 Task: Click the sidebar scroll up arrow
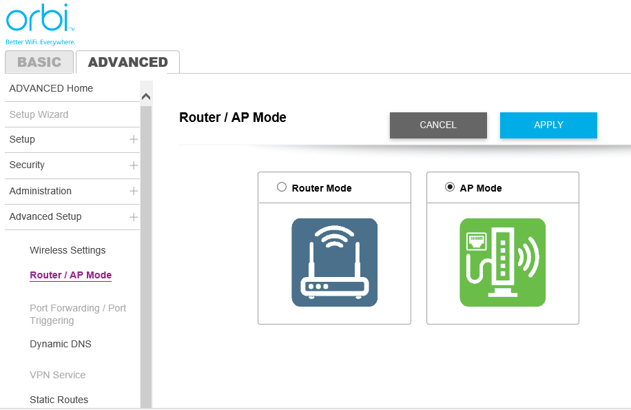pyautogui.click(x=146, y=97)
